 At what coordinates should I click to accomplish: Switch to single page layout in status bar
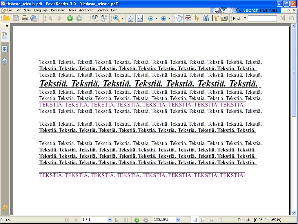pyautogui.click(x=195, y=220)
